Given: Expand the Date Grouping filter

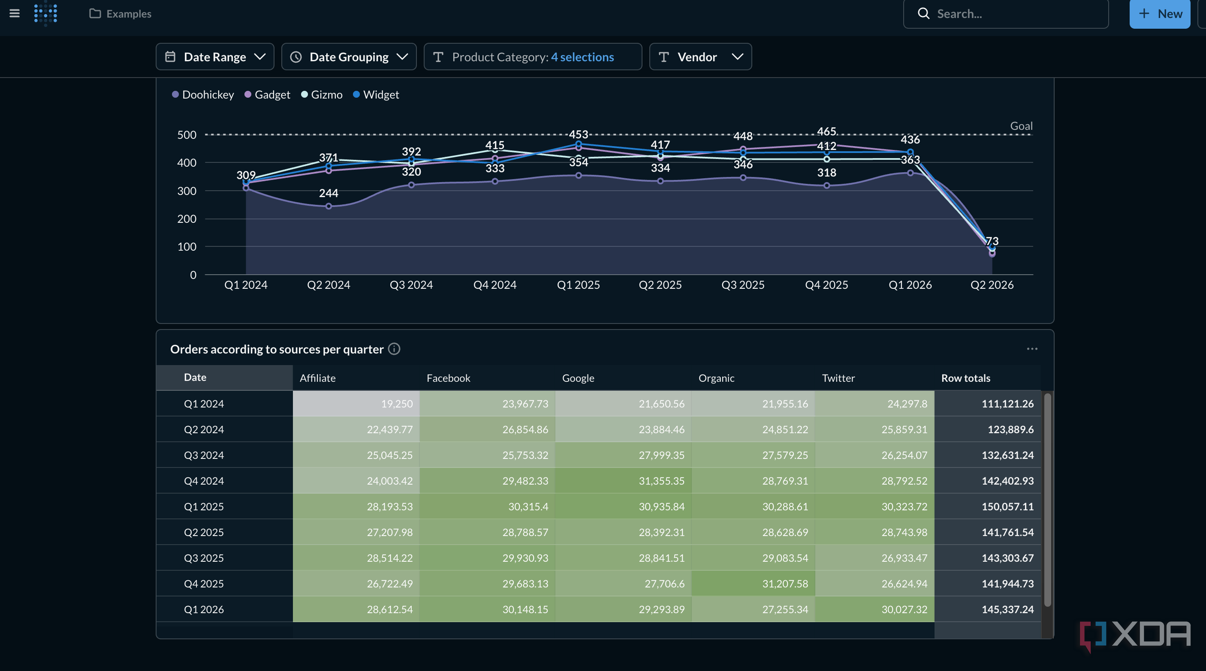Looking at the screenshot, I should click(349, 57).
